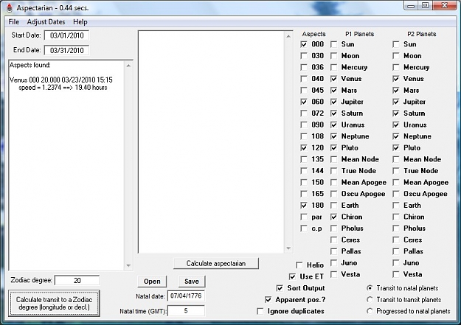This screenshot has width=461, height=325.
Task: Click the Zodiac degree input field
Action: [x=77, y=280]
